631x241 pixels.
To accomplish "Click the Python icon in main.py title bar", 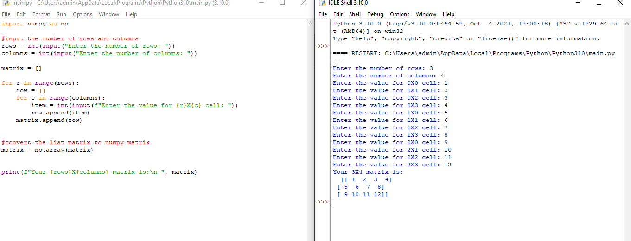I will (6, 3).
